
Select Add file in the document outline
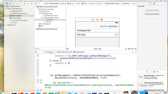(49, 22)
